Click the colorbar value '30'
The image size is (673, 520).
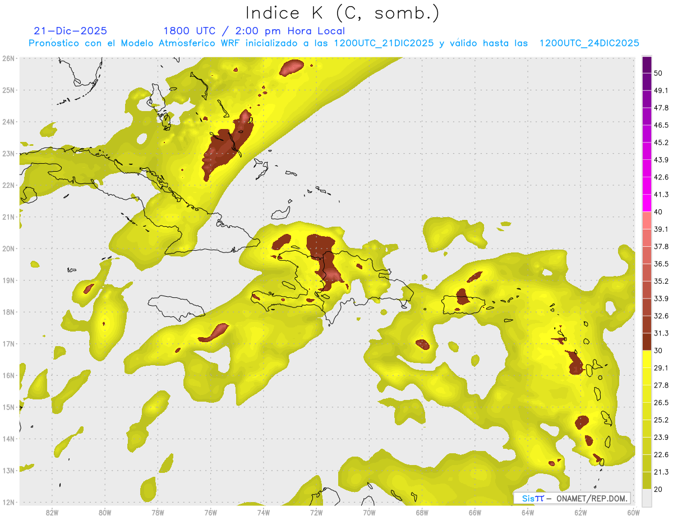pos(658,351)
